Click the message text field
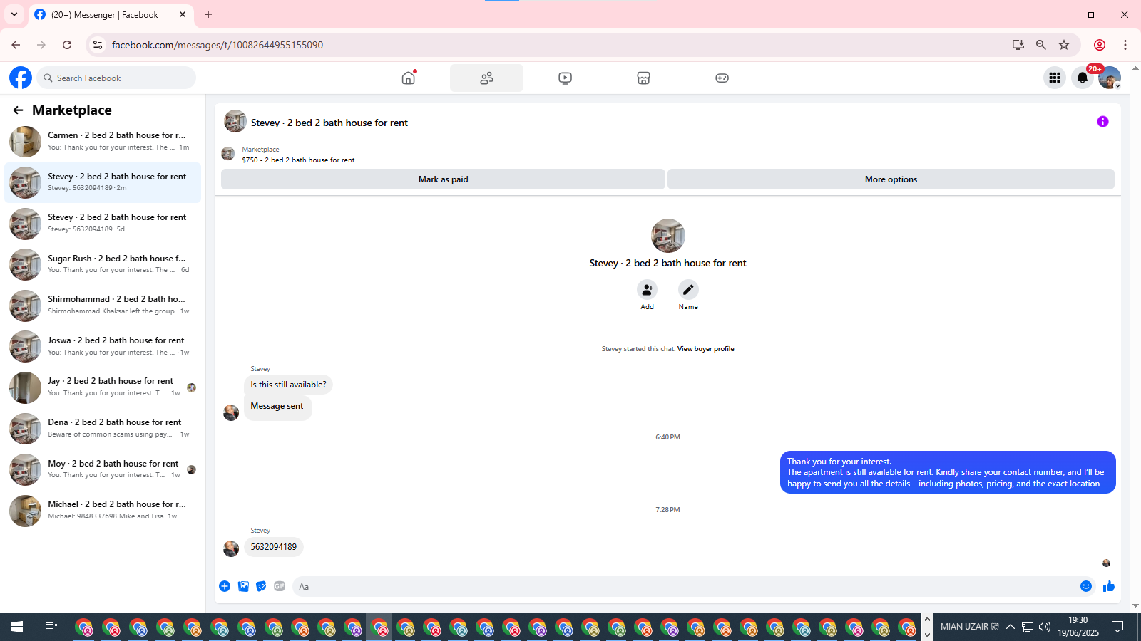The width and height of the screenshot is (1141, 641). (685, 586)
